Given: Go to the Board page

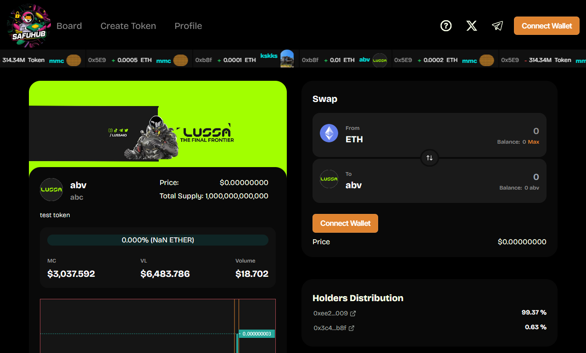Looking at the screenshot, I should pyautogui.click(x=69, y=26).
